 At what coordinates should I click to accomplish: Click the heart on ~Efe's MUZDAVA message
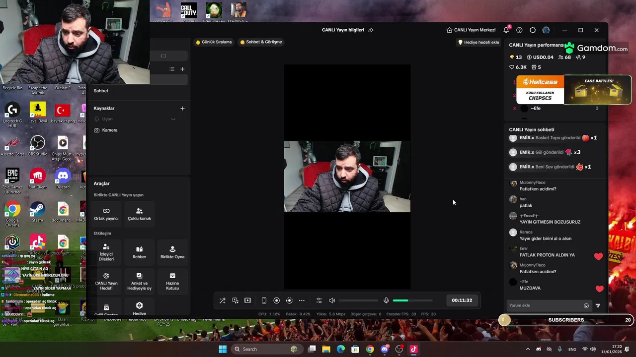click(x=600, y=289)
